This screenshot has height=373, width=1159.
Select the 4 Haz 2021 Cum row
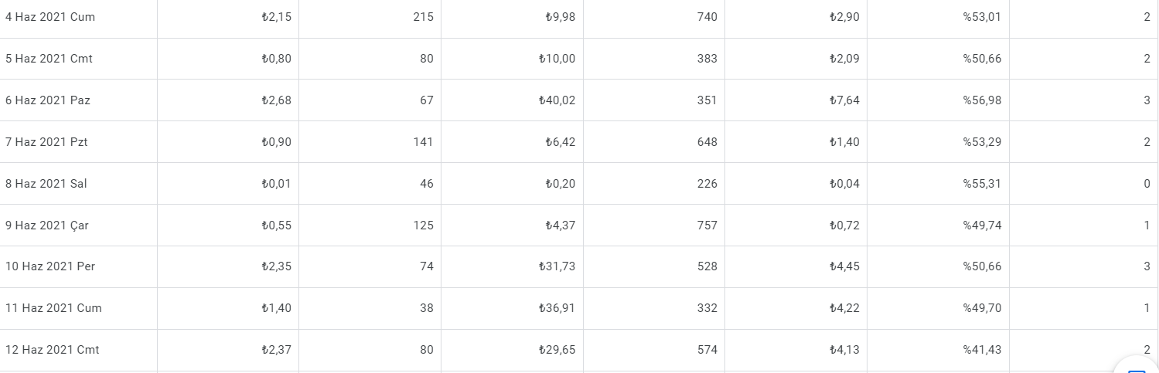click(x=579, y=19)
